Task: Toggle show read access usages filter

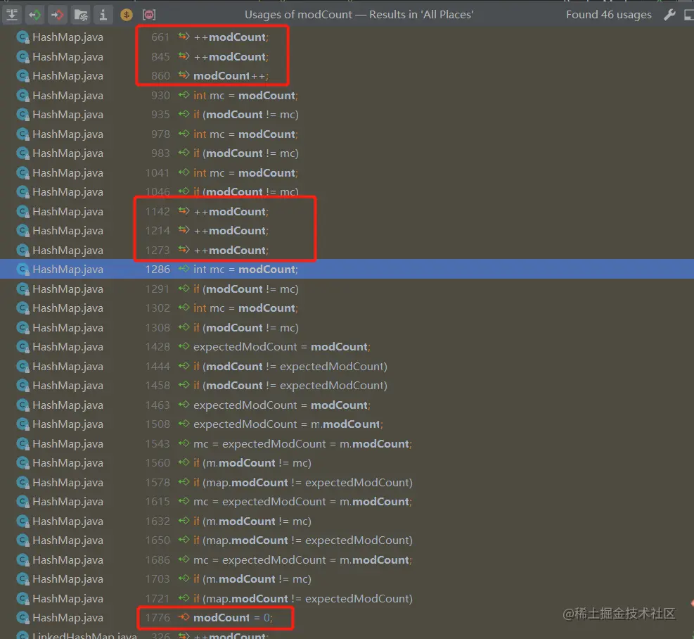Action: pos(35,15)
